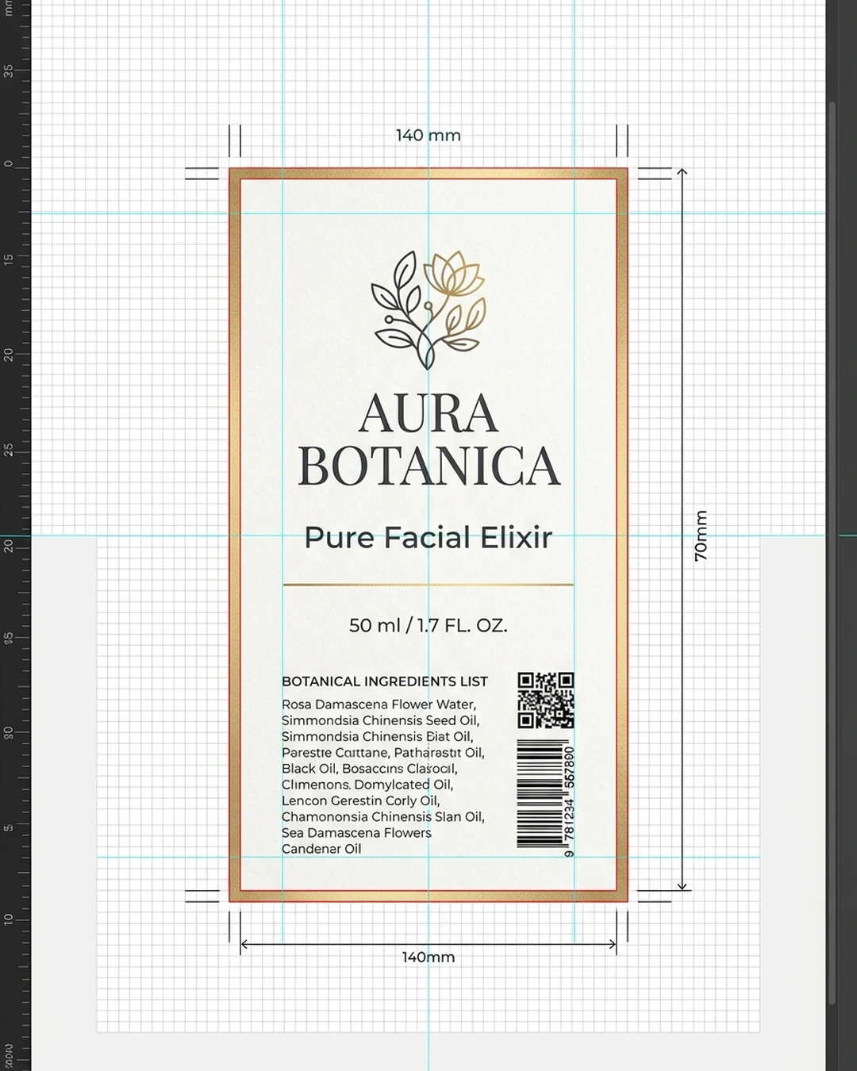Click the "Simmondsia Chinensis Biat Oil," line
This screenshot has width=857, height=1071.
point(377,736)
